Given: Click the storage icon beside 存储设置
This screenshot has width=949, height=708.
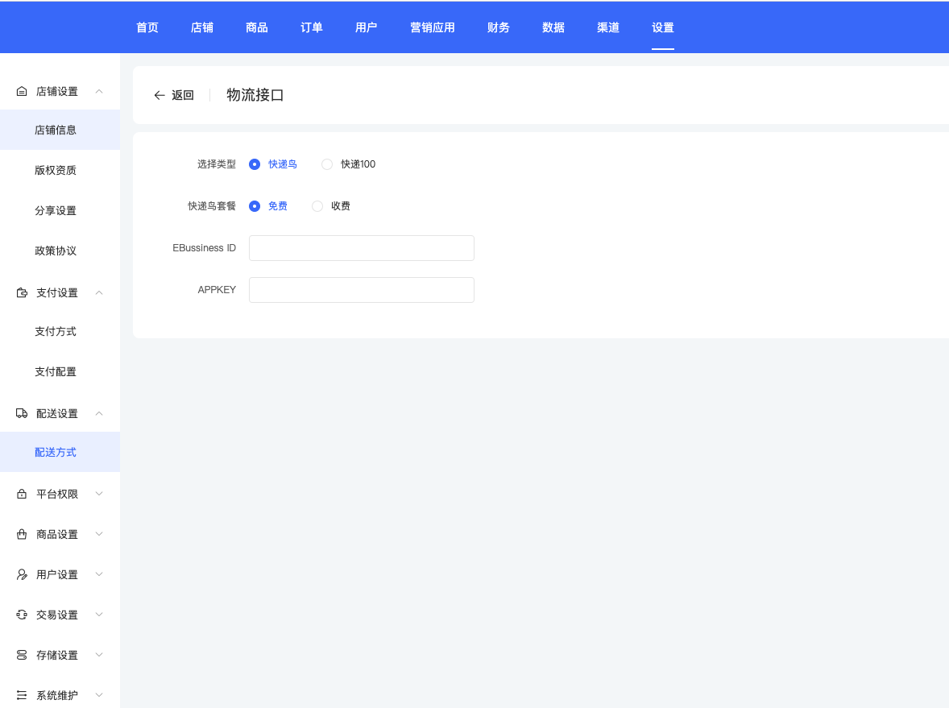Looking at the screenshot, I should (22, 655).
